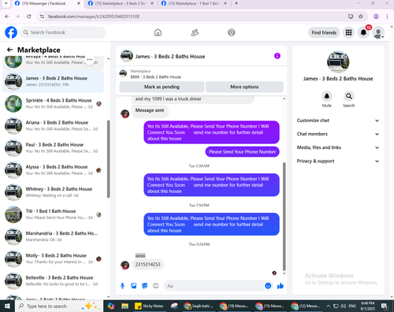The width and height of the screenshot is (394, 312).
Task: Open the $899 3 Beds 2 Baths listing link
Action: (x=155, y=77)
